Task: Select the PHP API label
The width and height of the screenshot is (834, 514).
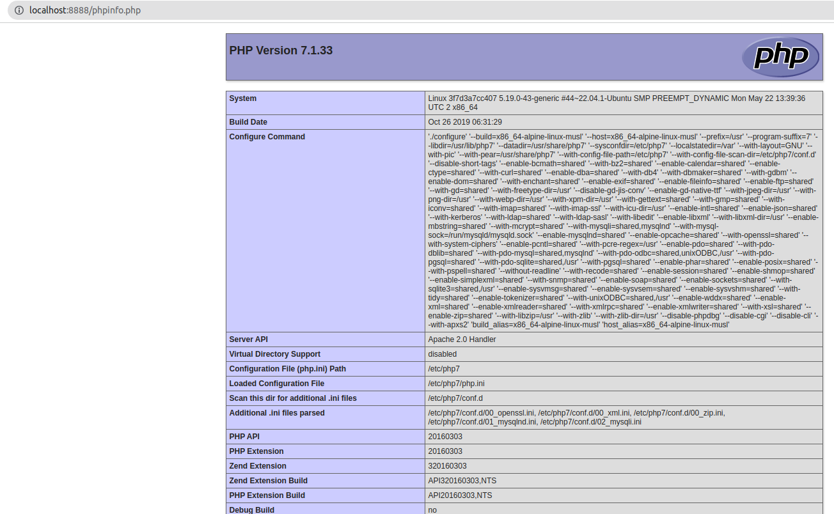Action: coord(246,437)
